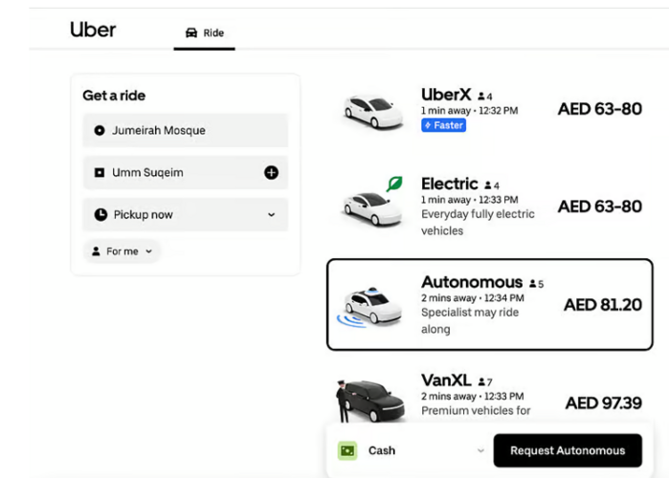669x478 pixels.
Task: Open the Pickup now dropdown
Action: (x=185, y=215)
